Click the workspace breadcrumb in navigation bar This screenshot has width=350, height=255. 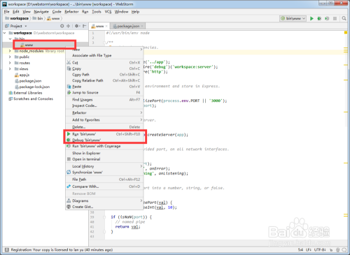pos(17,18)
